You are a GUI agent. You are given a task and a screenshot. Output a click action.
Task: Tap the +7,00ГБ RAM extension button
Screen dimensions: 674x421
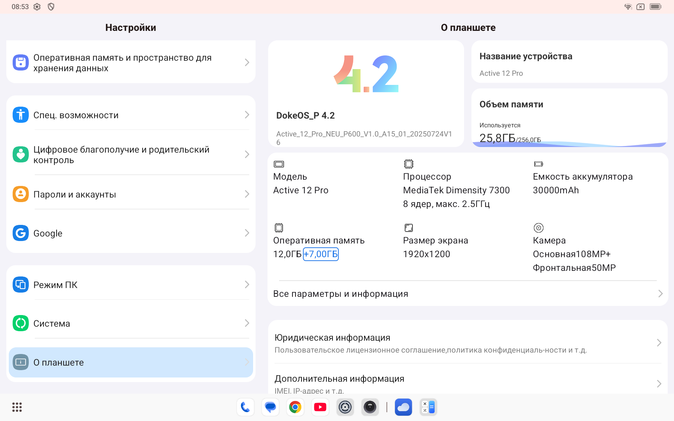coord(321,254)
